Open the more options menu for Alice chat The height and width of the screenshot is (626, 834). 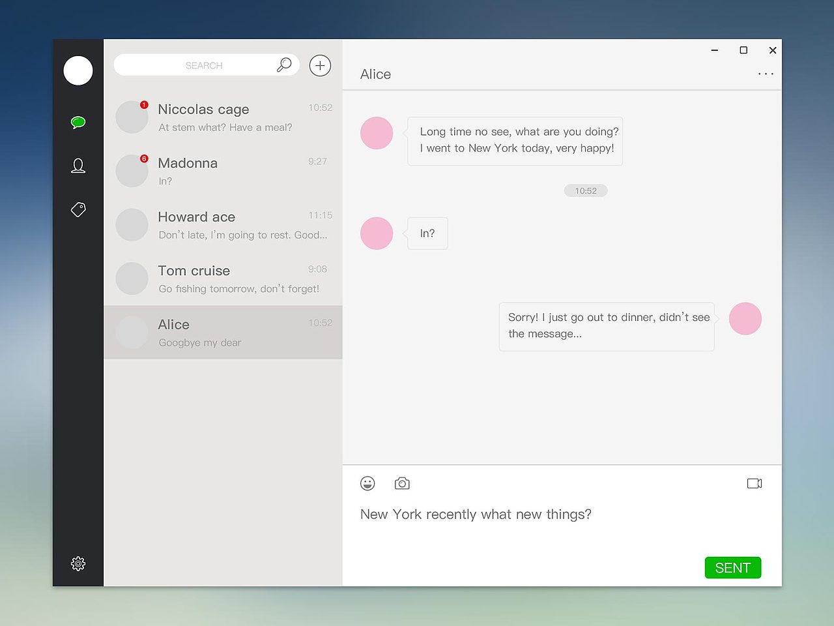coord(766,74)
